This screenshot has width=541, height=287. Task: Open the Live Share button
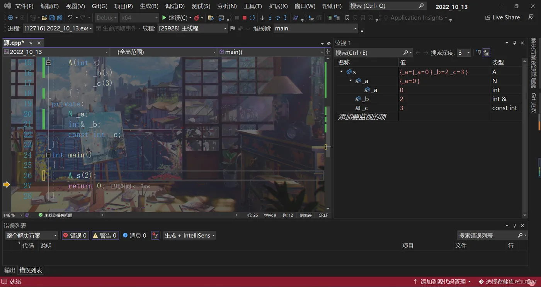(x=502, y=17)
